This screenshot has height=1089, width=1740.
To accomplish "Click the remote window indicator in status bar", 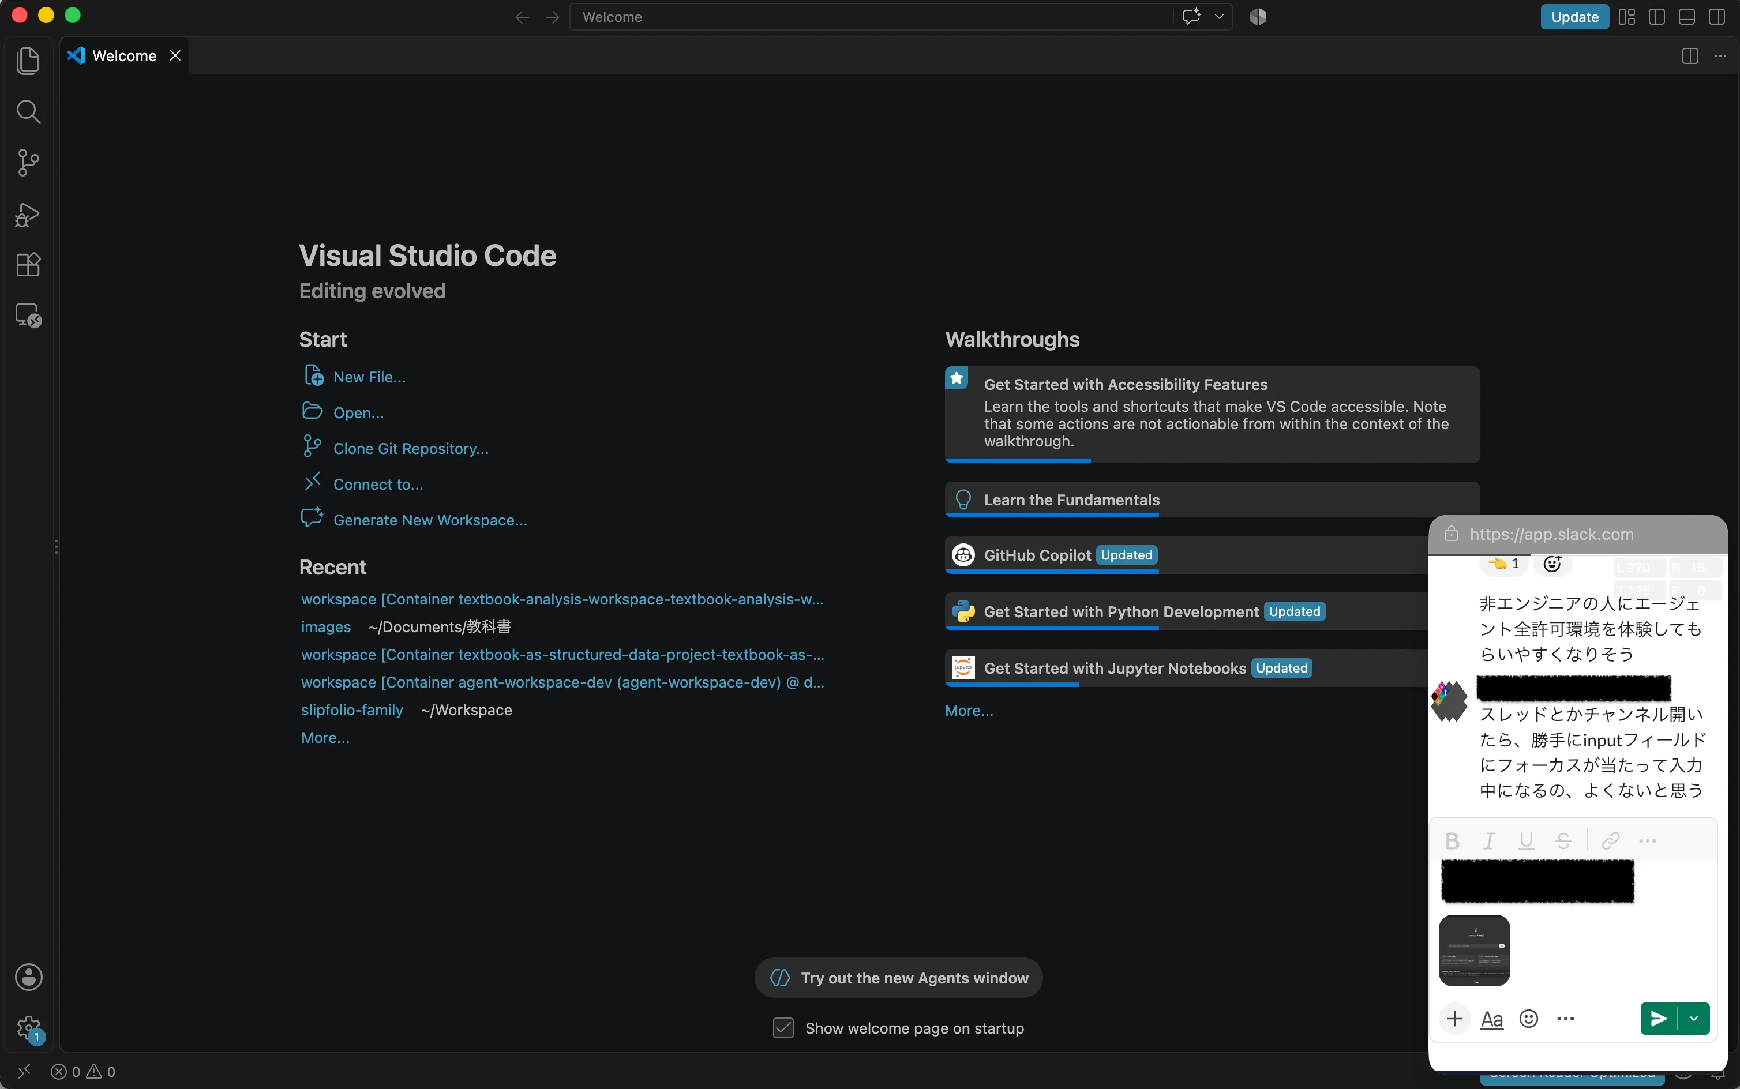I will coord(24,1072).
